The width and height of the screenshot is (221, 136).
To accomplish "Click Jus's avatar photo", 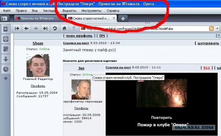I will click(81, 90).
